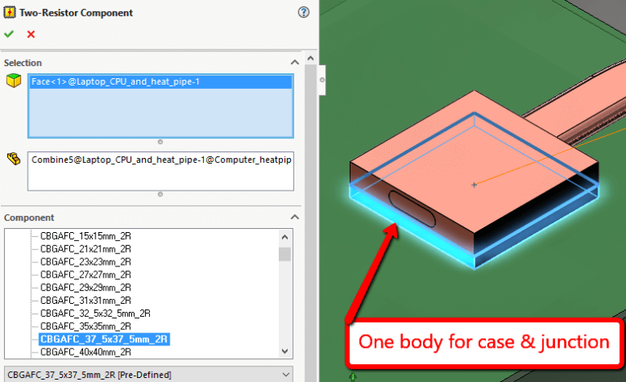Collapse the Component section
This screenshot has width=626, height=382.
tap(294, 218)
